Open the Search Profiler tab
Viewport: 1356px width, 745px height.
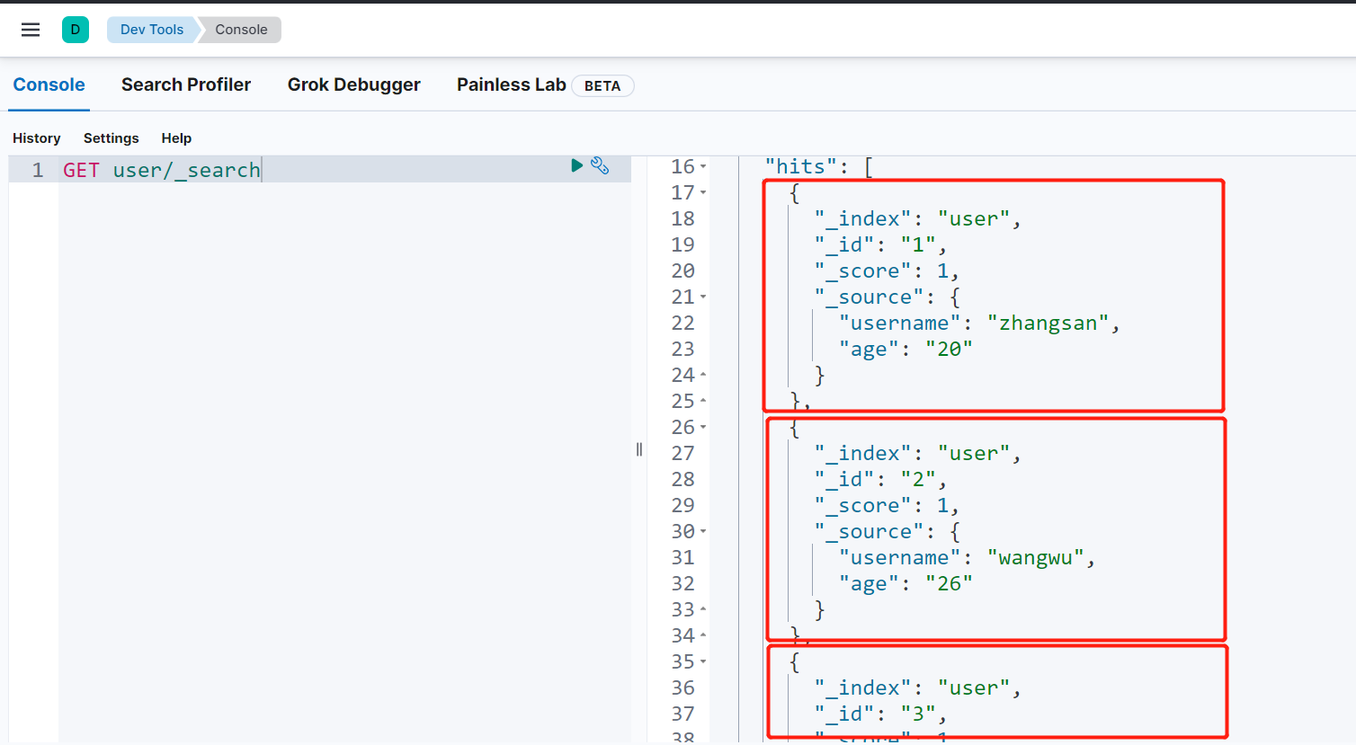(x=186, y=84)
